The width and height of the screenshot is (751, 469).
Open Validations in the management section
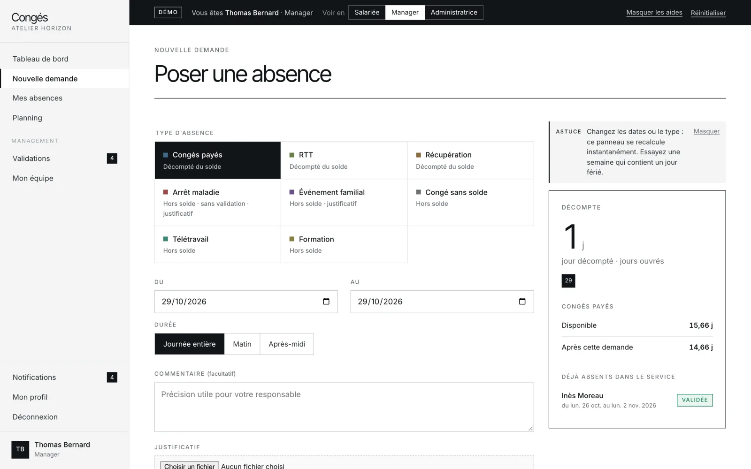tap(64, 159)
